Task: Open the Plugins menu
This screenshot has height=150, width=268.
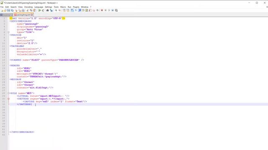Action: pyautogui.click(x=76, y=7)
